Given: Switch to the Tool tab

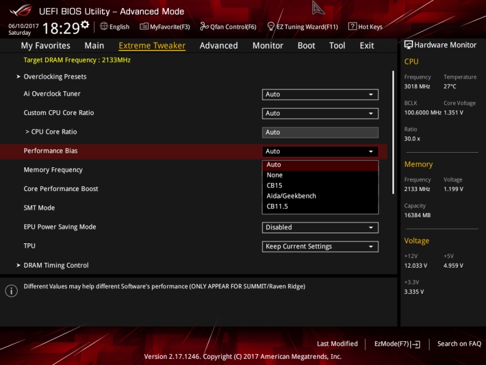Looking at the screenshot, I should pos(337,46).
